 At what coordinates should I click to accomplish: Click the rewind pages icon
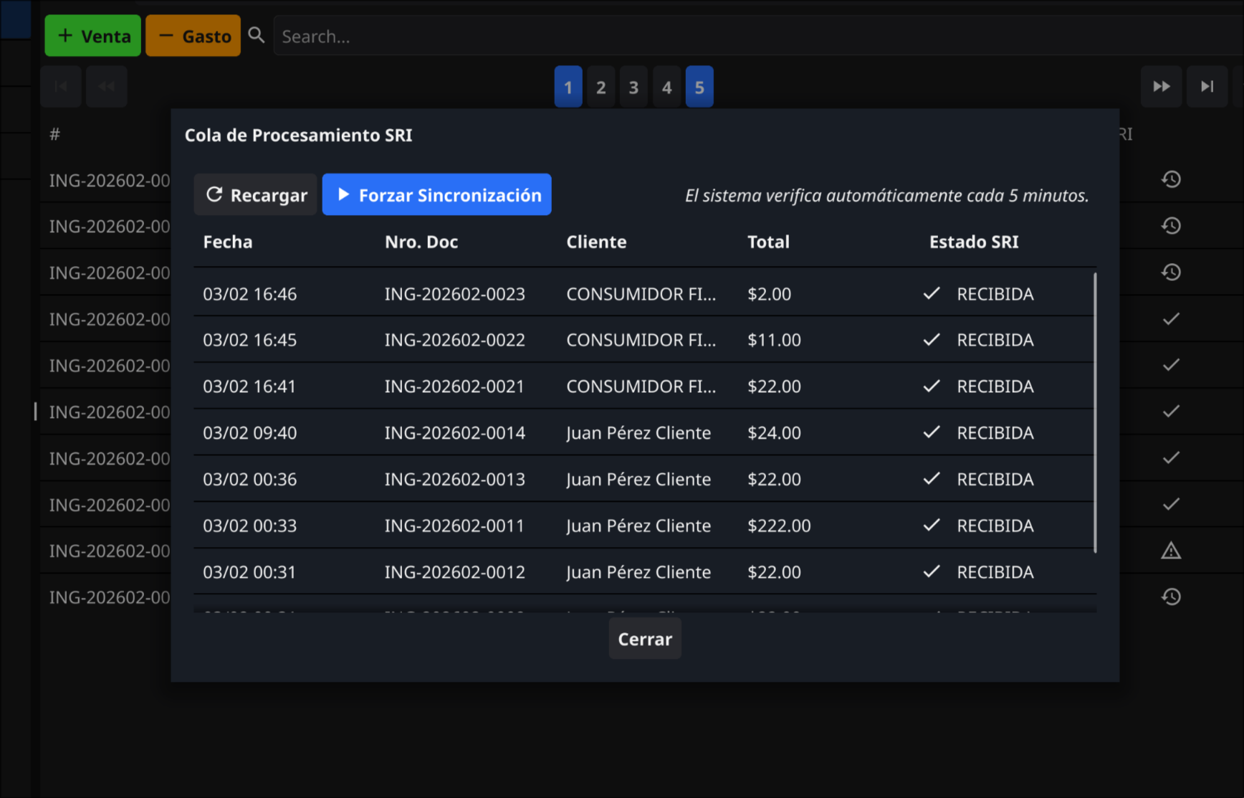click(x=107, y=87)
